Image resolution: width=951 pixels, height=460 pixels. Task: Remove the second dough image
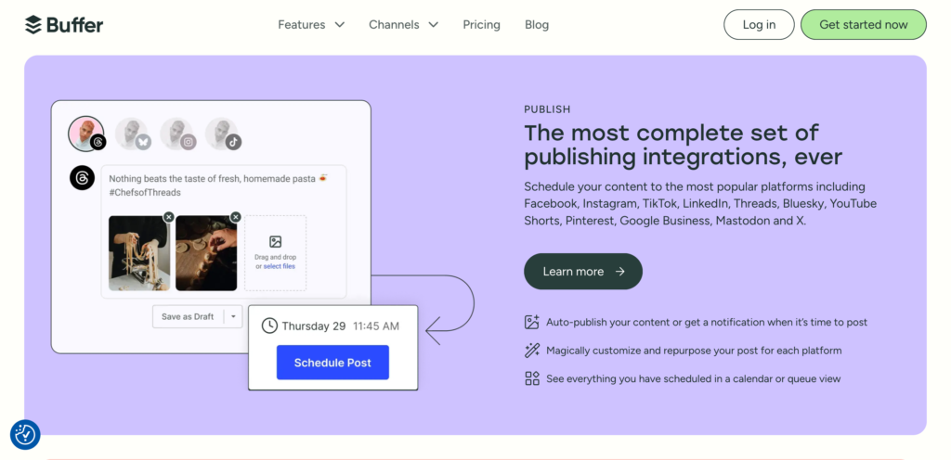click(236, 217)
